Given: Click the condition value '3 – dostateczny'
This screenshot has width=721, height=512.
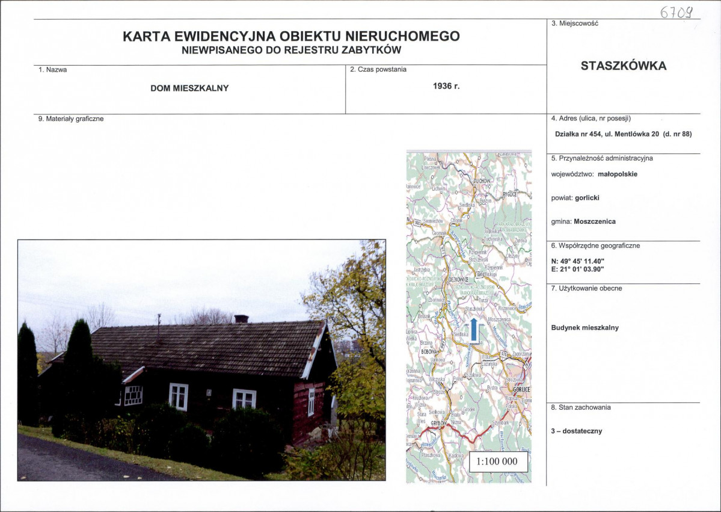Looking at the screenshot, I should pyautogui.click(x=577, y=431).
